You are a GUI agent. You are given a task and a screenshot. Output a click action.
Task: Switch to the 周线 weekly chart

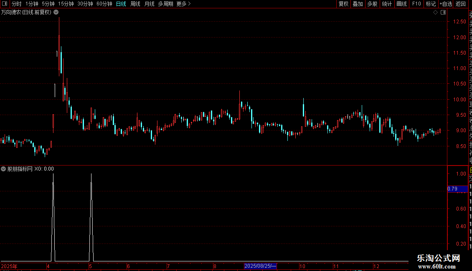tap(135, 4)
